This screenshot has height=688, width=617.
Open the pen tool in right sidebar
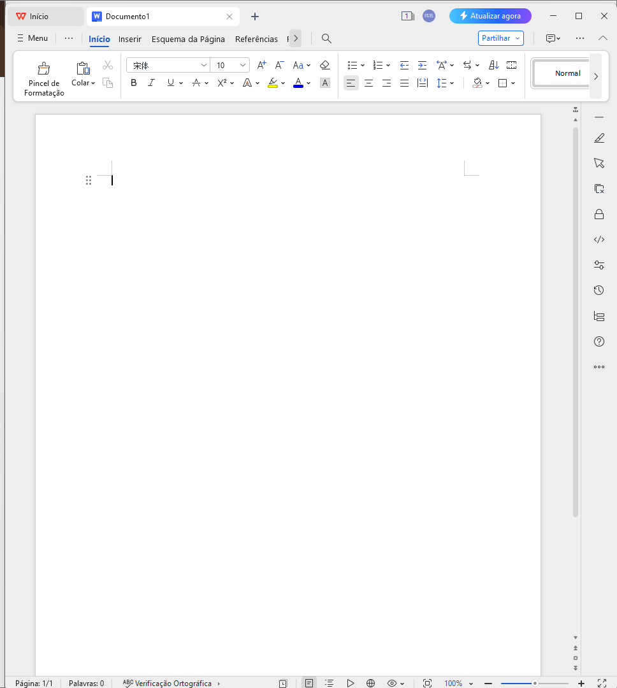[x=599, y=138]
